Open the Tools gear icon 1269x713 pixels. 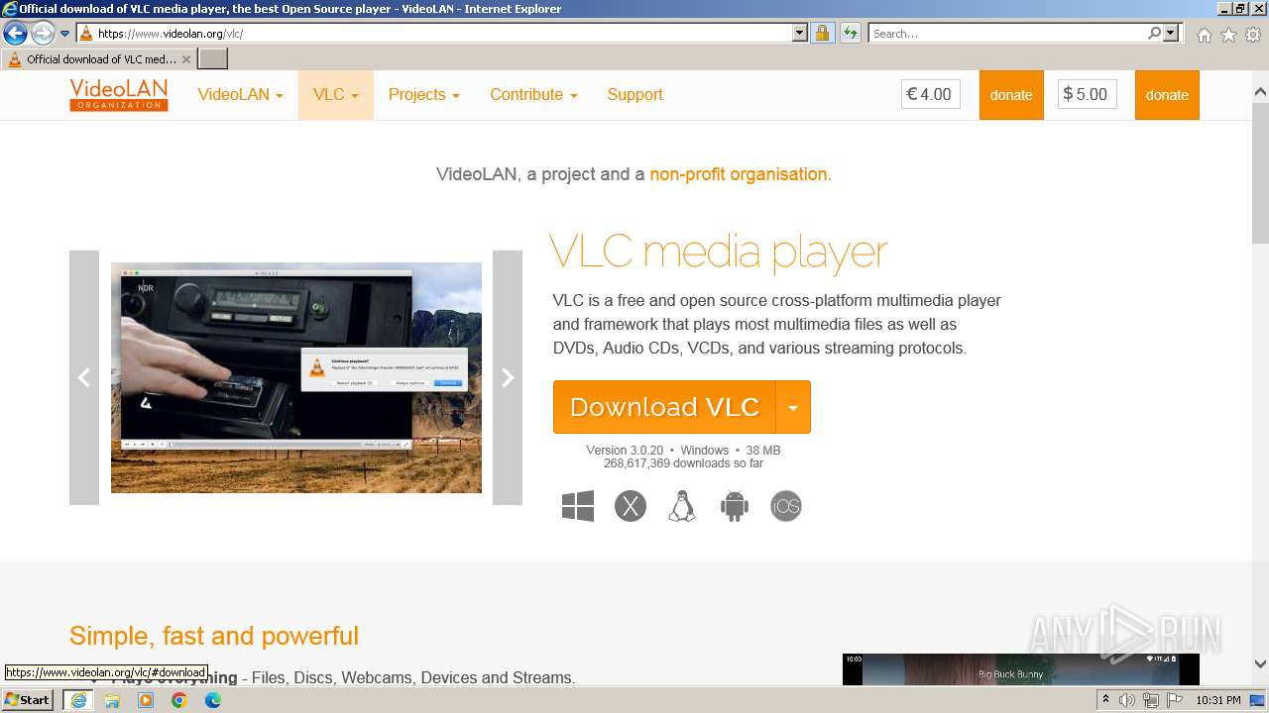[1253, 35]
